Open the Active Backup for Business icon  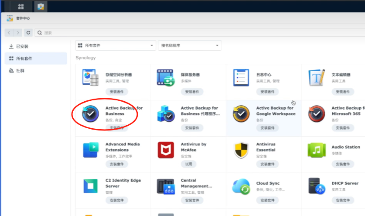pyautogui.click(x=91, y=114)
